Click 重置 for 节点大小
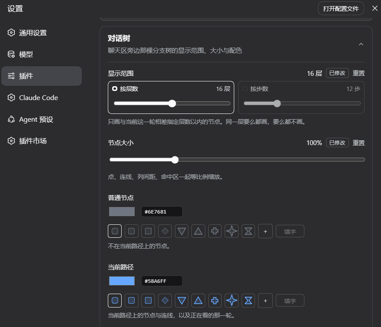 358,143
